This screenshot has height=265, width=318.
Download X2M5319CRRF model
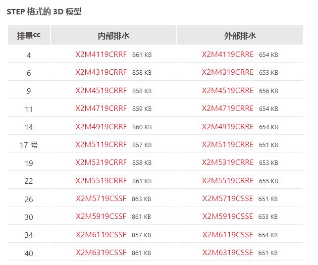pyautogui.click(x=101, y=162)
